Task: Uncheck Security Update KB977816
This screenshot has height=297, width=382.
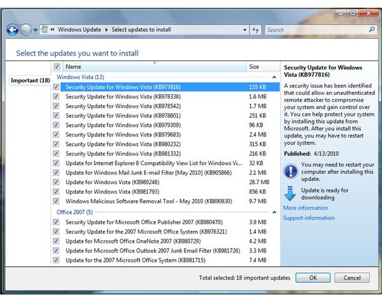Action: pyautogui.click(x=56, y=87)
